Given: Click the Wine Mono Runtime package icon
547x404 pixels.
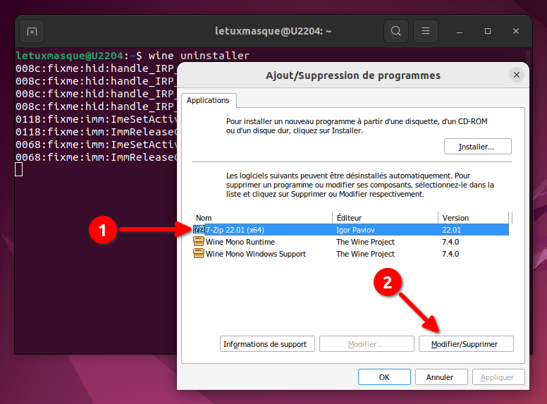Looking at the screenshot, I should [x=199, y=241].
